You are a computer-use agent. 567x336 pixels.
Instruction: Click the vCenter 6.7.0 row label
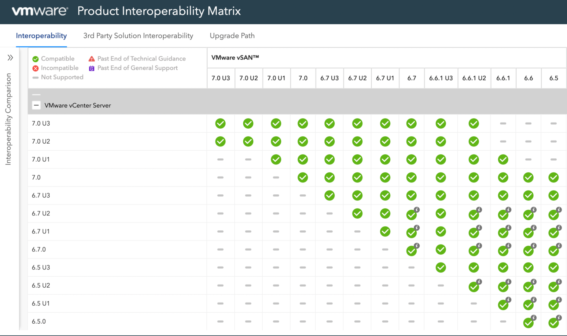pyautogui.click(x=39, y=249)
